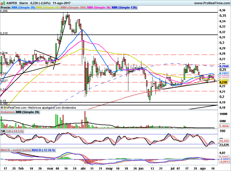Select the Volumen panel label
Screen dimensions: 231x171
click(x=7, y=112)
